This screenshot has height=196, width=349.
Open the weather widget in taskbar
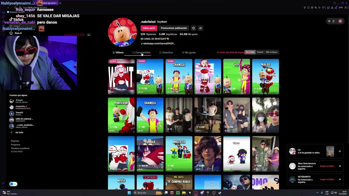(x=10, y=193)
